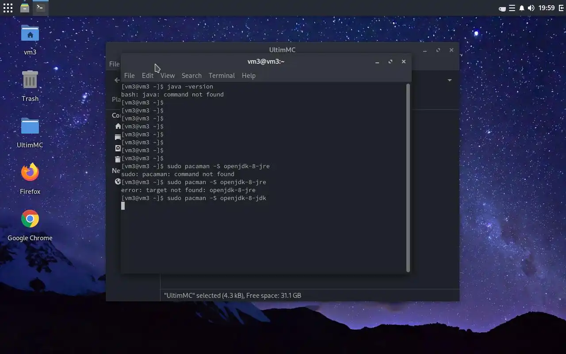Click the file manager status bar text
The image size is (566, 354).
point(233,295)
